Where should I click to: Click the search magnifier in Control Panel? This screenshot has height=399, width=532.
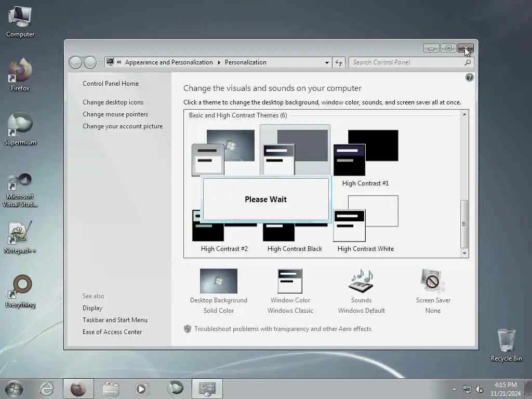468,62
